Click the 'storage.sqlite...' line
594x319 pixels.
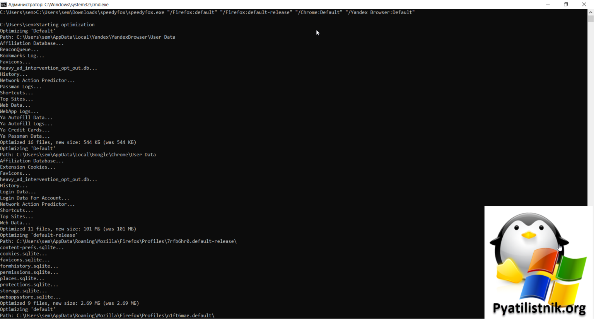coord(24,291)
